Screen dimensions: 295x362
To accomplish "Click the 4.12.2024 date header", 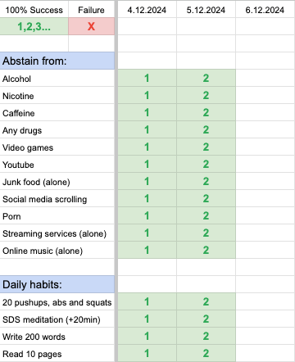I will click(147, 10).
